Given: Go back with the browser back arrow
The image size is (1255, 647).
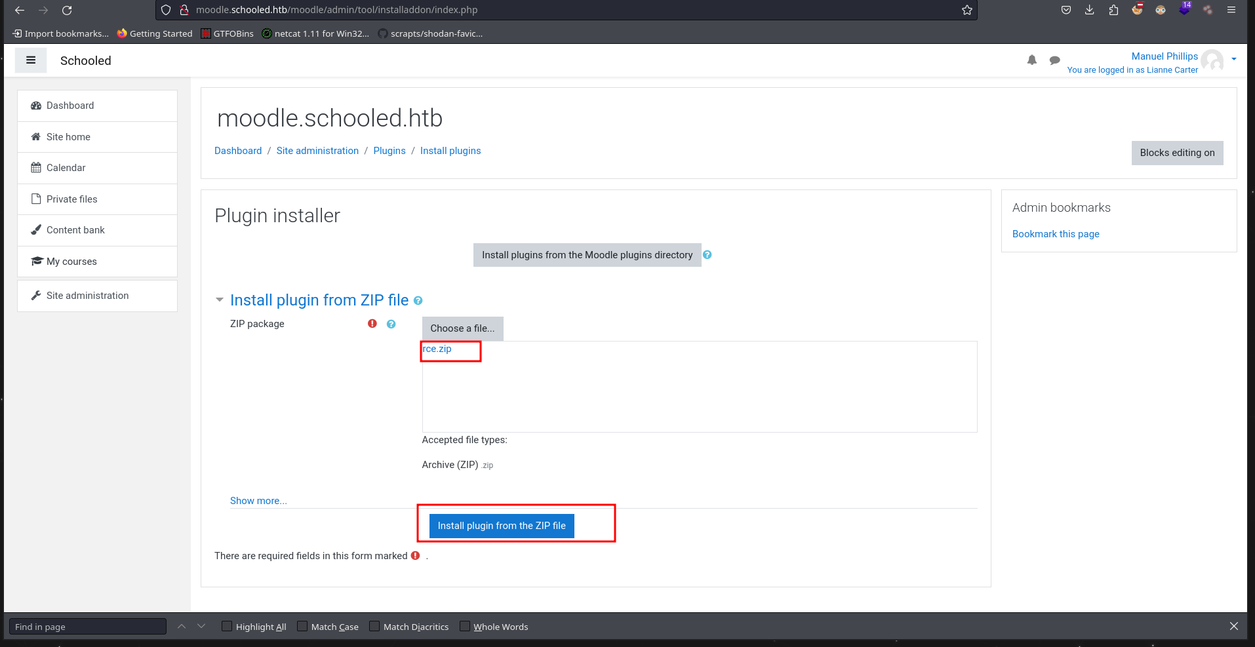Looking at the screenshot, I should click(20, 10).
